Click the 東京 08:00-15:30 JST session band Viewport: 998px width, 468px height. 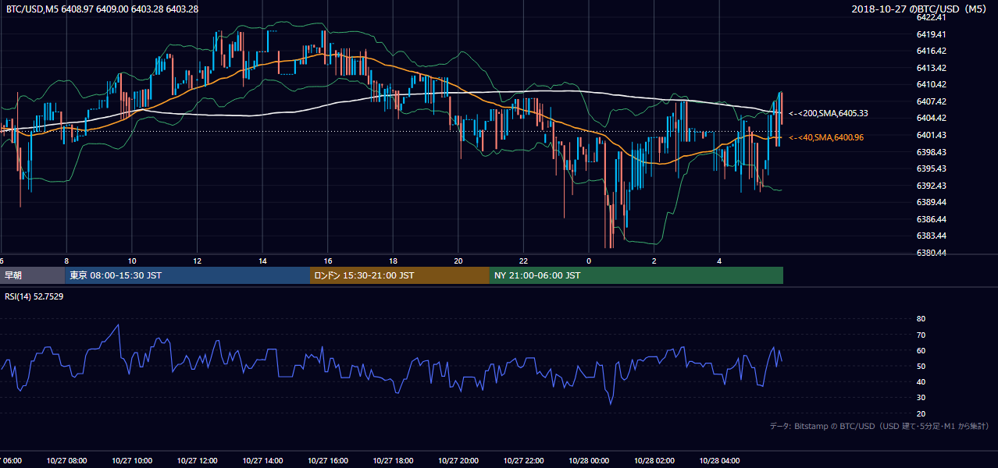187,275
